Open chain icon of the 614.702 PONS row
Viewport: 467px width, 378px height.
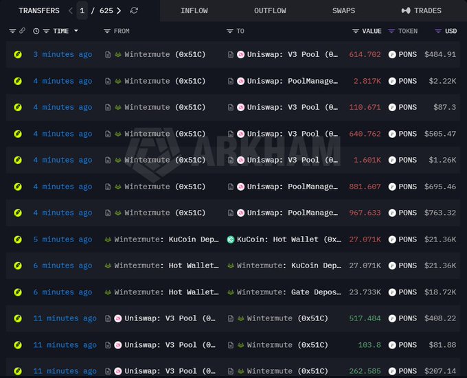click(x=18, y=54)
